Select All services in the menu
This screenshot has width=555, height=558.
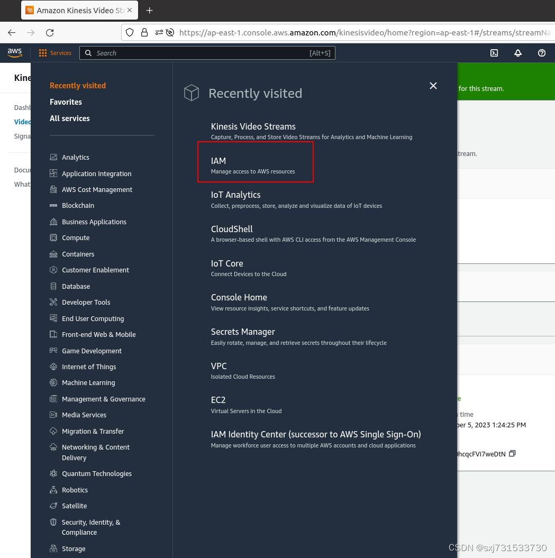click(70, 118)
